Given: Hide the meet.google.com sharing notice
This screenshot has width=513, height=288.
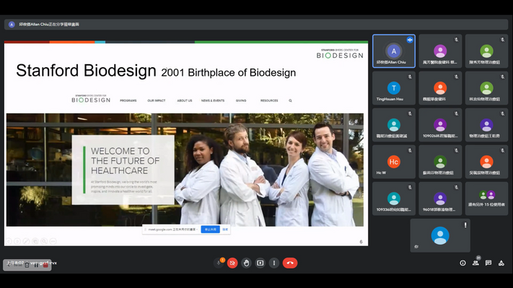Looking at the screenshot, I should point(225,230).
